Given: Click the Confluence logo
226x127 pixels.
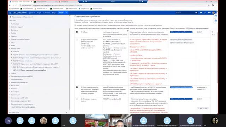Looking at the screenshot, I should click(20, 13).
